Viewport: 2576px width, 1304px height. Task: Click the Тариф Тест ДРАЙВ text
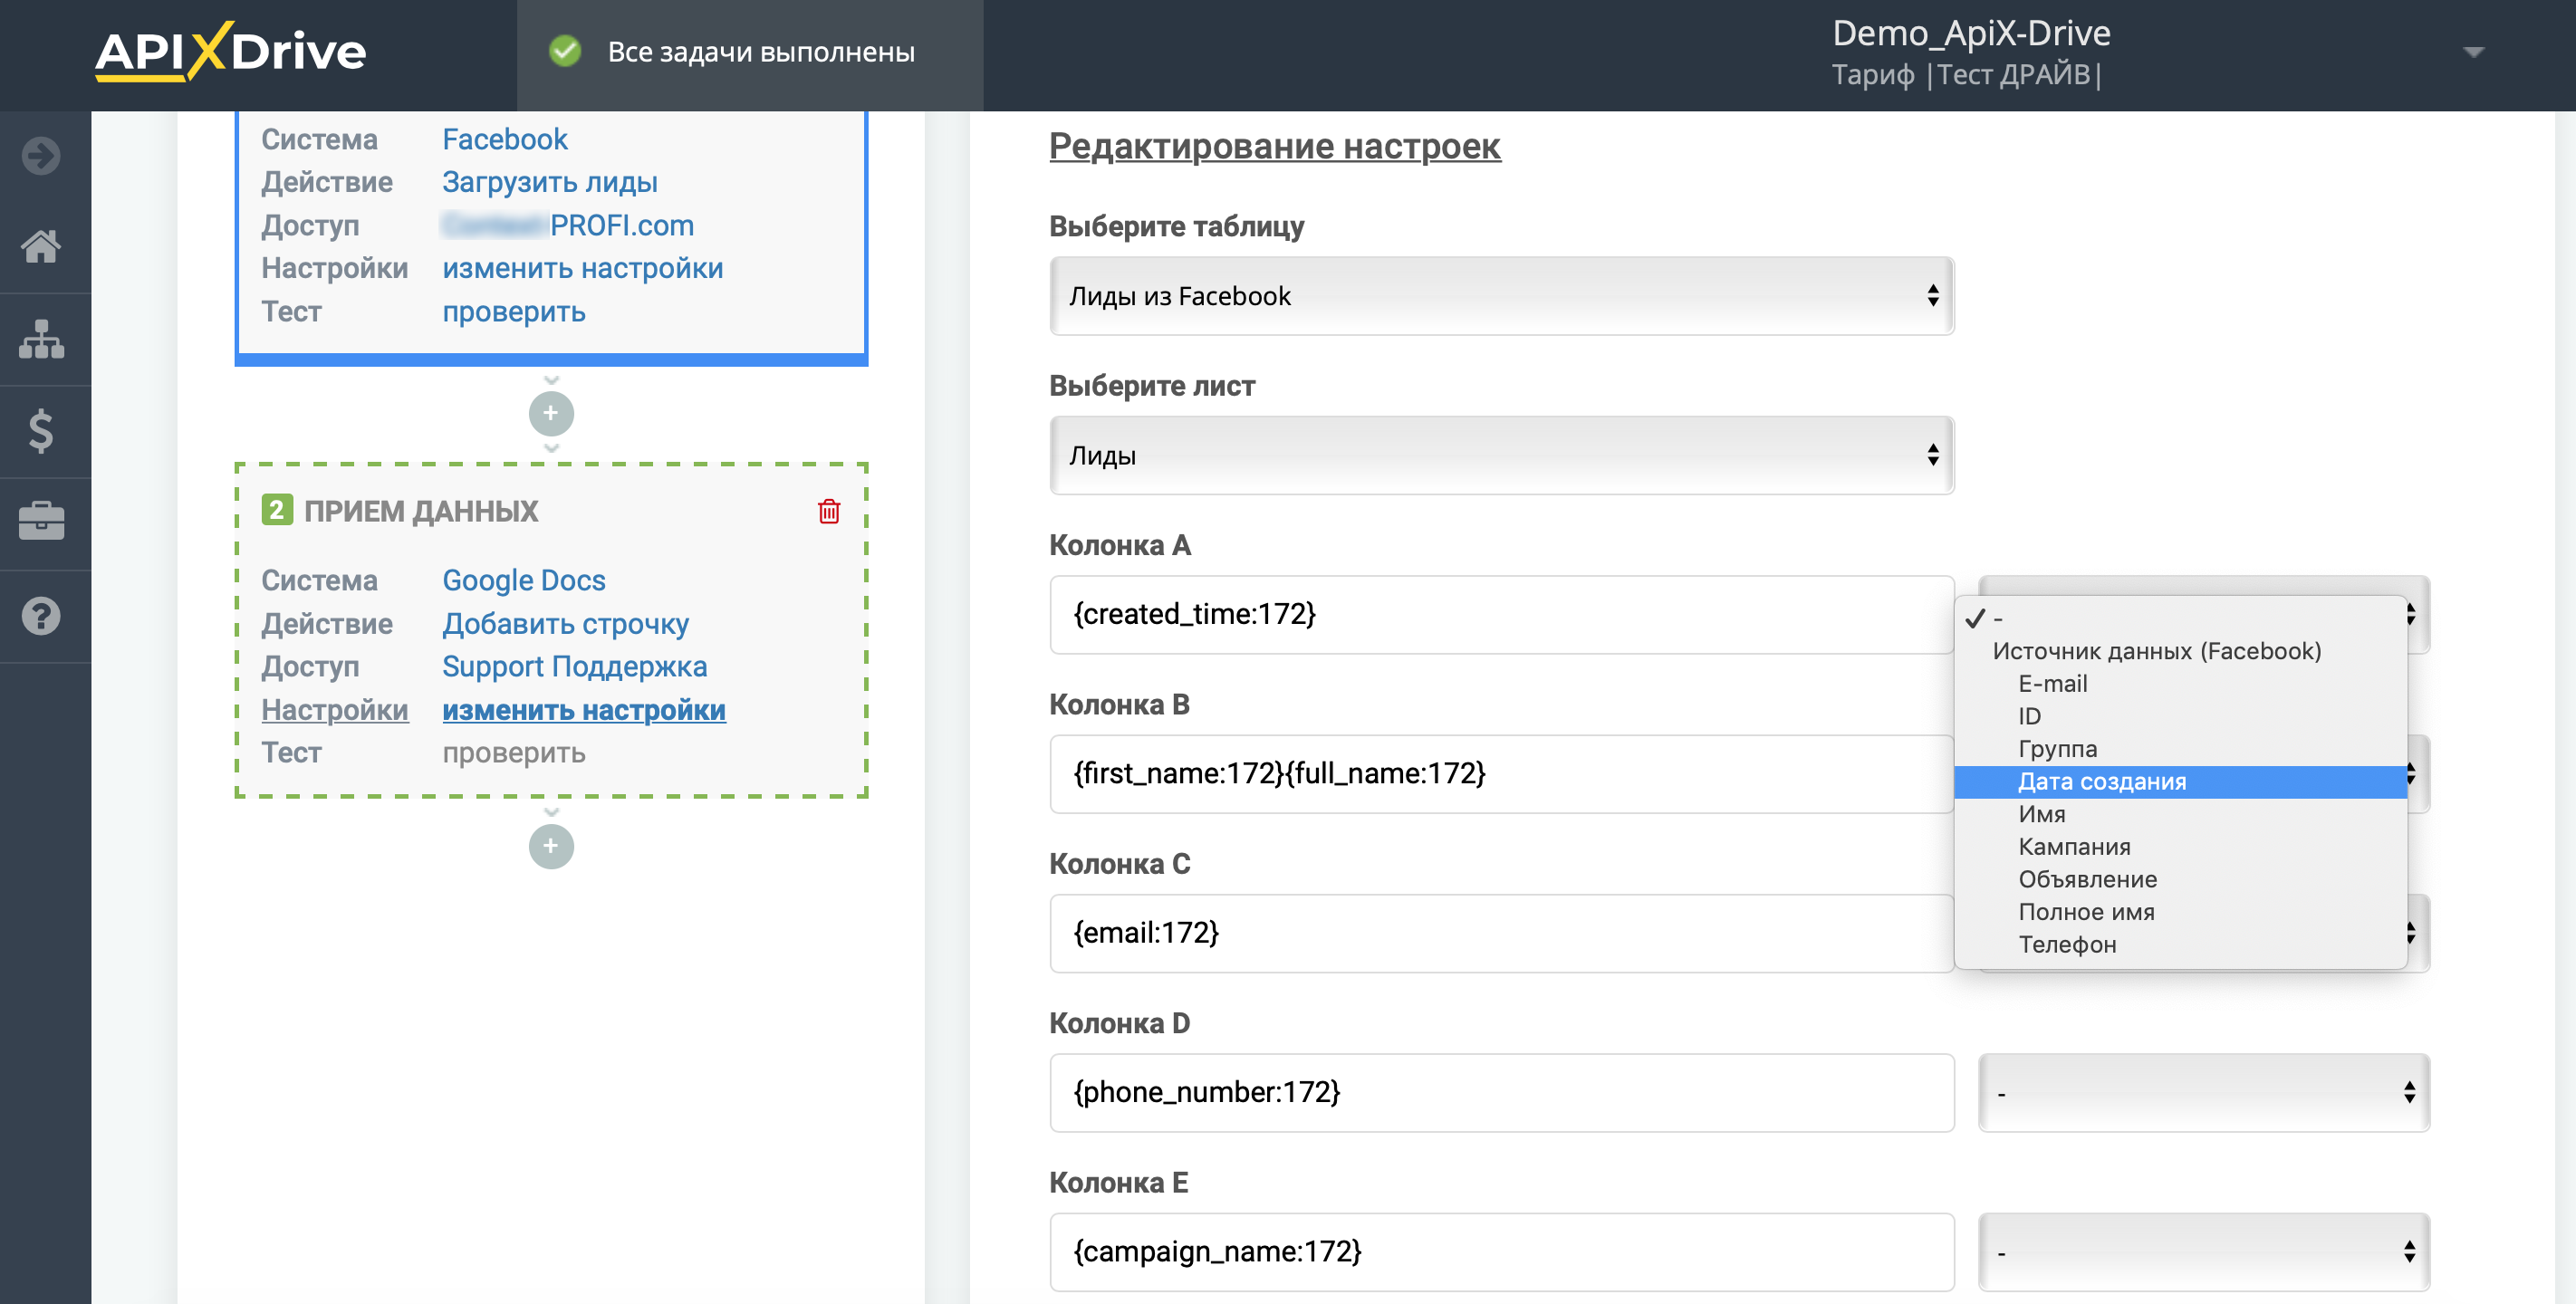coord(1966,75)
